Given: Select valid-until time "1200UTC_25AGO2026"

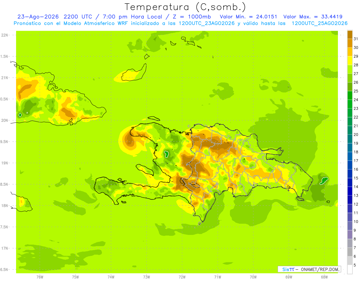Looking at the screenshot, I should [x=319, y=23].
